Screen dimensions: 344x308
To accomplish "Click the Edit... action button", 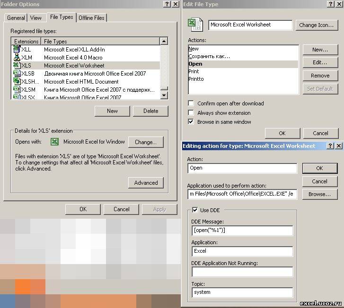I will (x=320, y=62).
